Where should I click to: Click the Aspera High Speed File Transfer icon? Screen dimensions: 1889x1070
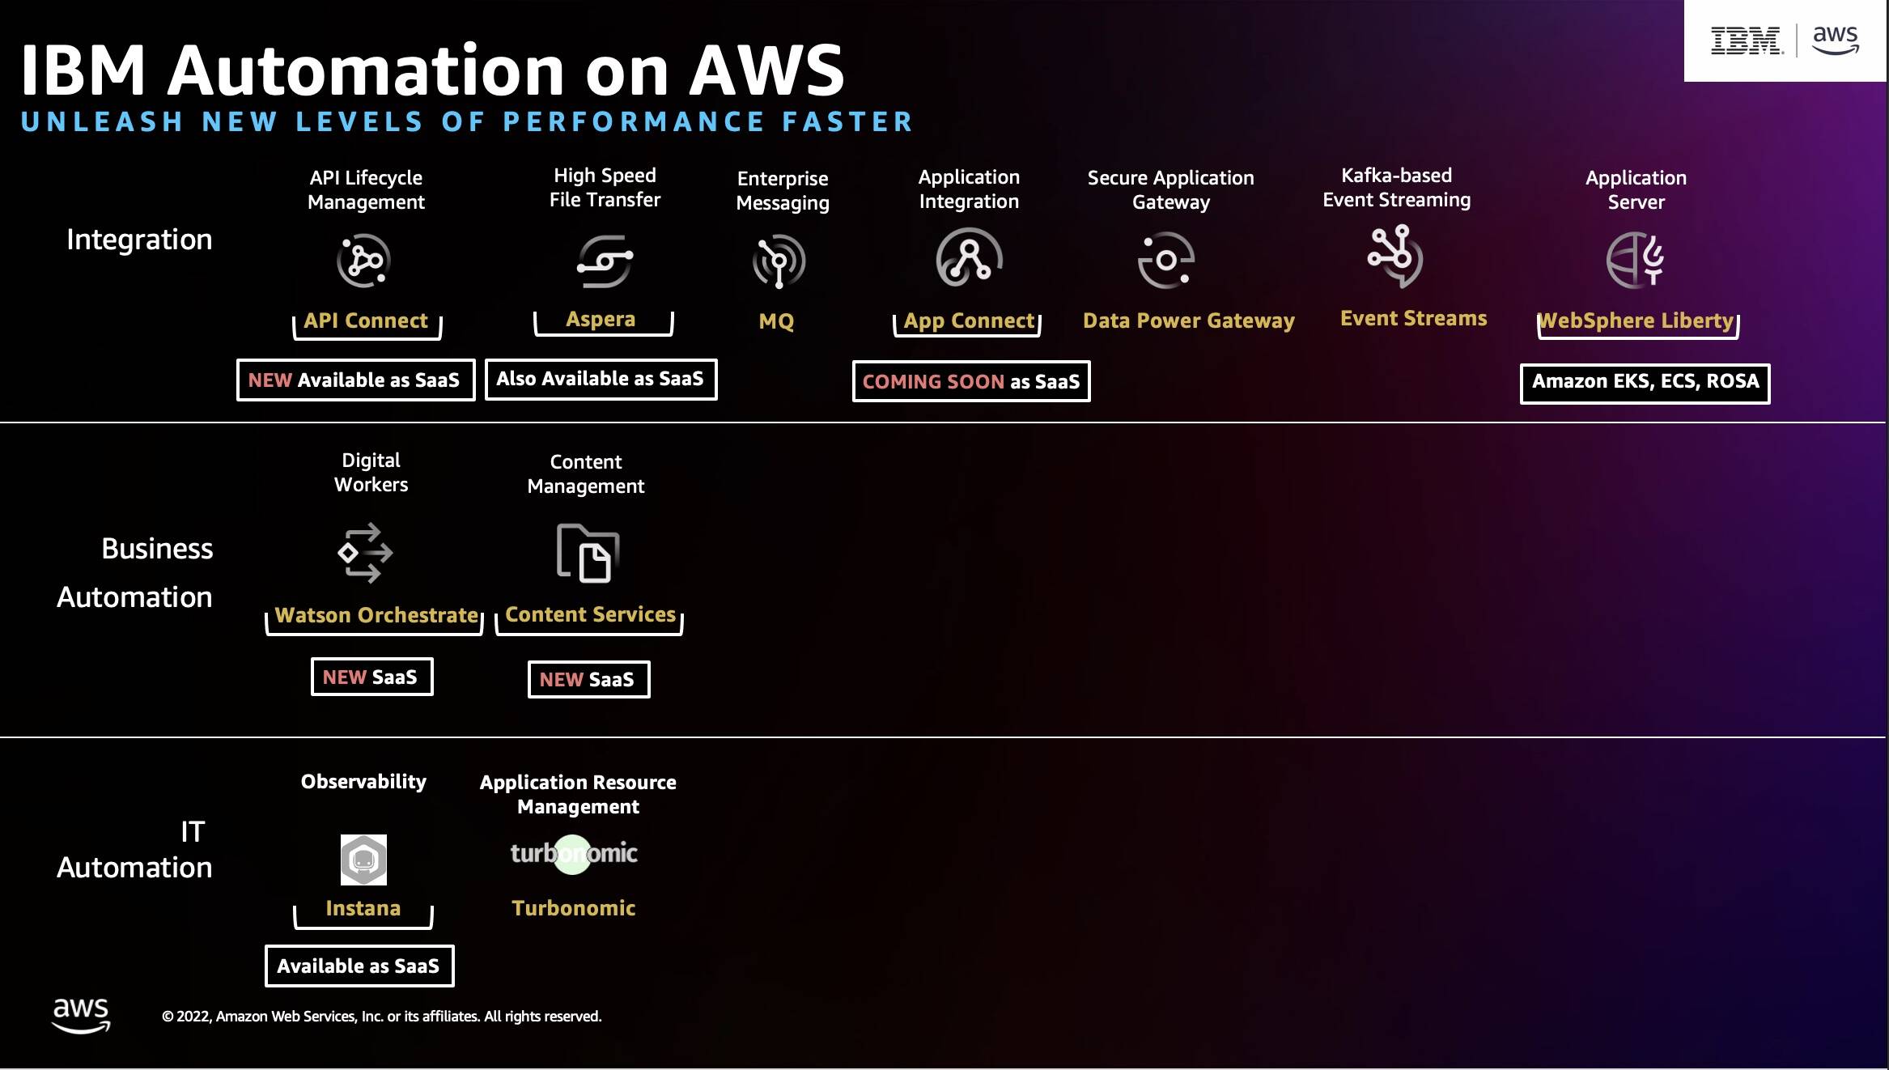pyautogui.click(x=604, y=261)
